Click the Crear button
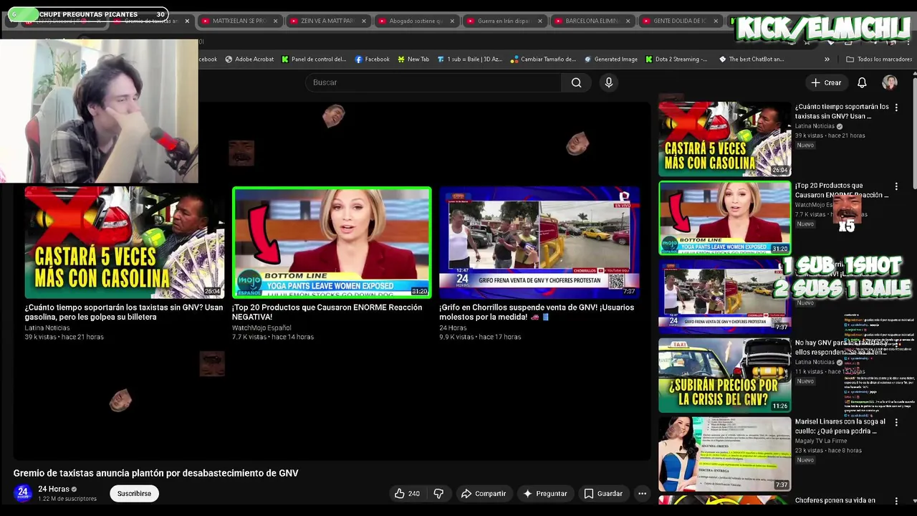Screen dimensions: 917x516 pos(826,82)
